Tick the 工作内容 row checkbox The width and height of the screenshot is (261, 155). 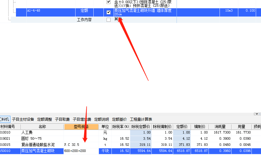(x=108, y=20)
